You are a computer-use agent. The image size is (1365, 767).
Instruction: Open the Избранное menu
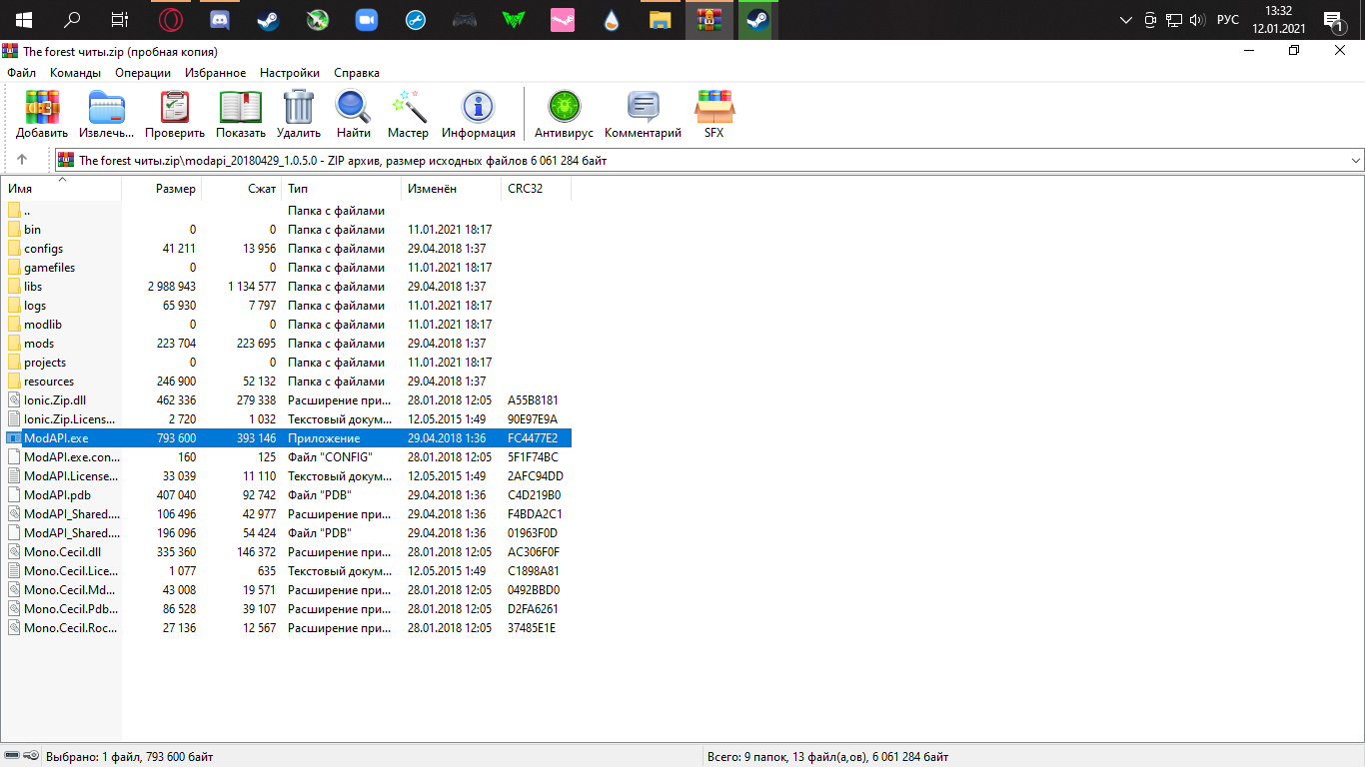[x=215, y=73]
